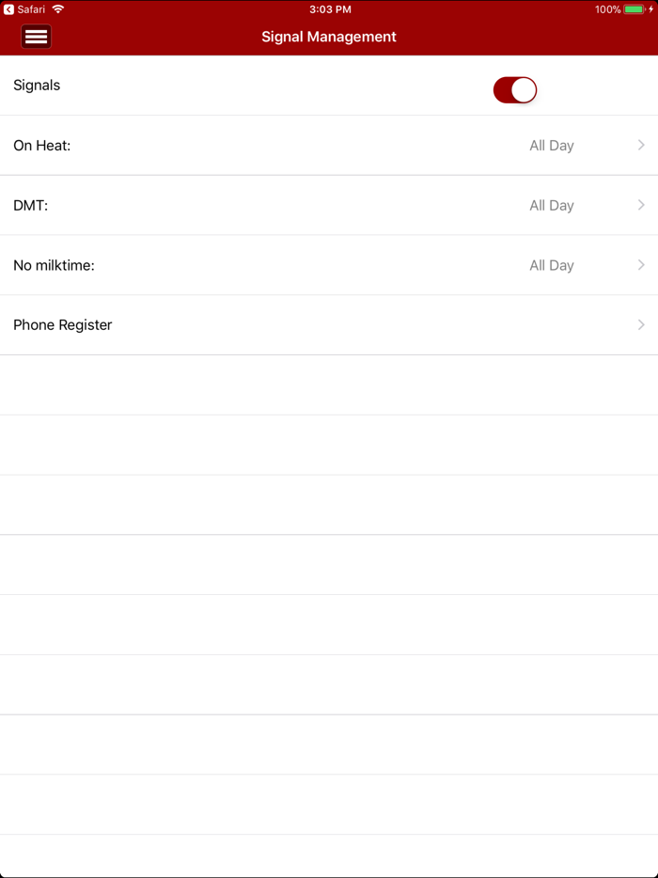Click the Wi-Fi status icon
Screen dimensions: 658x878
coord(58,9)
